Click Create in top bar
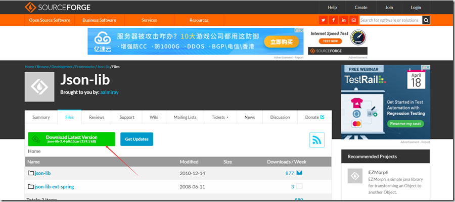The width and height of the screenshot is (455, 202). pyautogui.click(x=361, y=7)
